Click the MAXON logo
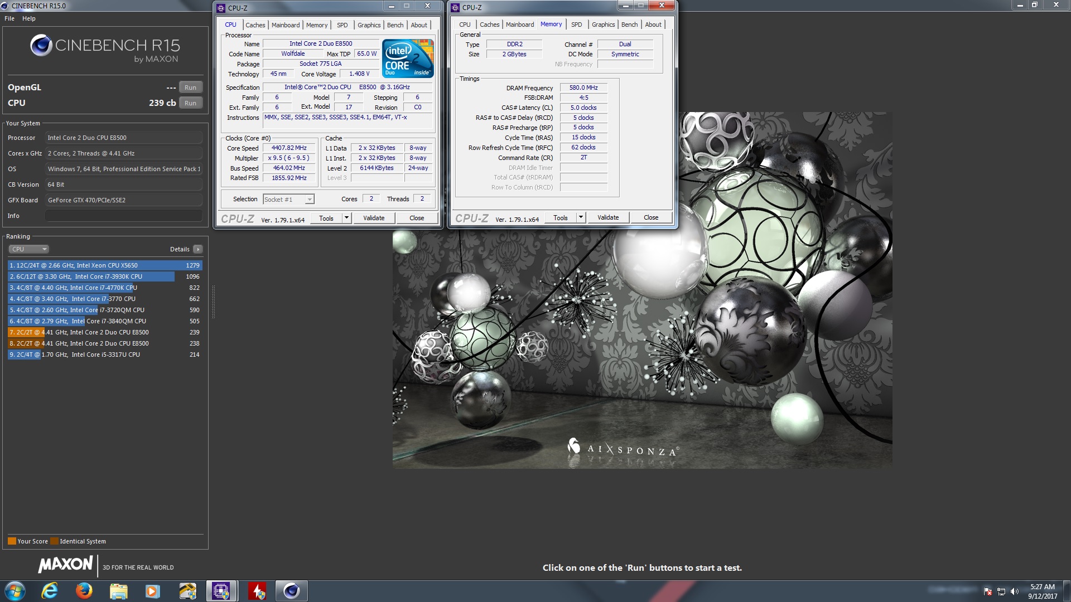Viewport: 1071px width, 602px height. tap(66, 565)
